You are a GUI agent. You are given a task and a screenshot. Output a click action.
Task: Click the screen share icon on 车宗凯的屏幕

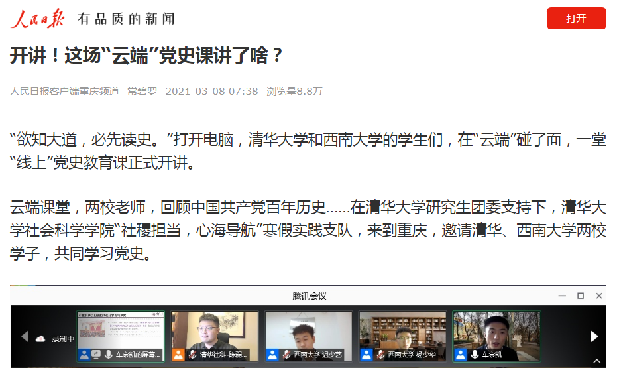96,355
